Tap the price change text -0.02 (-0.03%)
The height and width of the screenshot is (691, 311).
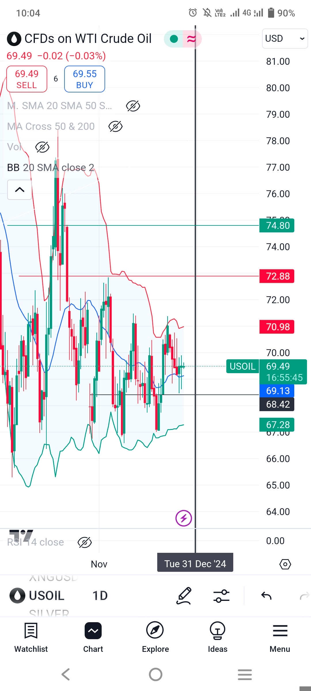pyautogui.click(x=72, y=56)
